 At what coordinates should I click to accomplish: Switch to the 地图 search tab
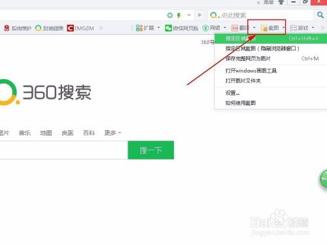pyautogui.click(x=46, y=133)
